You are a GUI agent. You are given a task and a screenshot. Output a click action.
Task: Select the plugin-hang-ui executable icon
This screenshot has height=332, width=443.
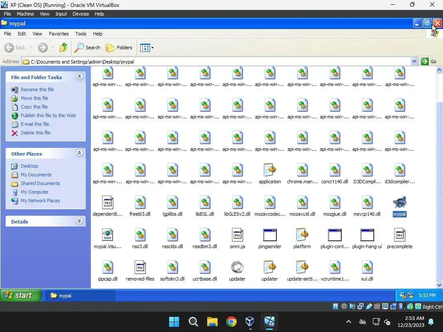(367, 235)
